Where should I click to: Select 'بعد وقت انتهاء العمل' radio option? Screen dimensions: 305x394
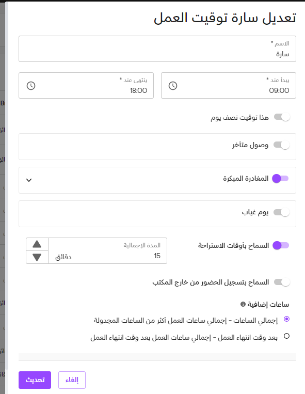(x=286, y=336)
